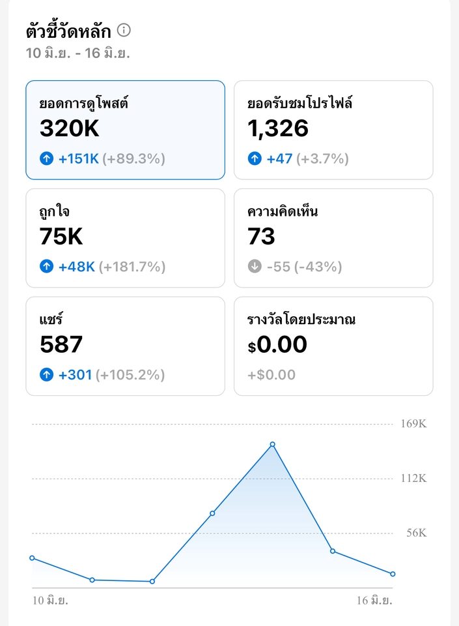Open the ยอดรับชมโปรไฟล์ profile views card

[333, 129]
